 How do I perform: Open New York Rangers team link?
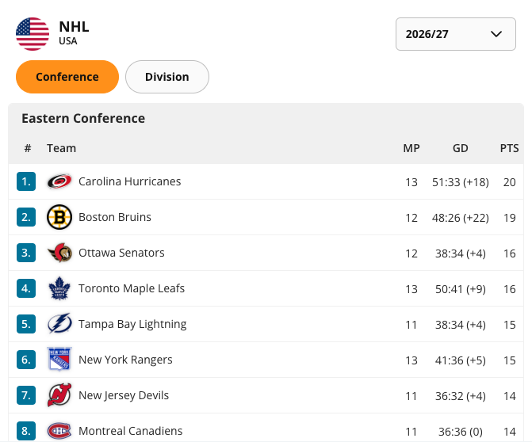(x=125, y=360)
